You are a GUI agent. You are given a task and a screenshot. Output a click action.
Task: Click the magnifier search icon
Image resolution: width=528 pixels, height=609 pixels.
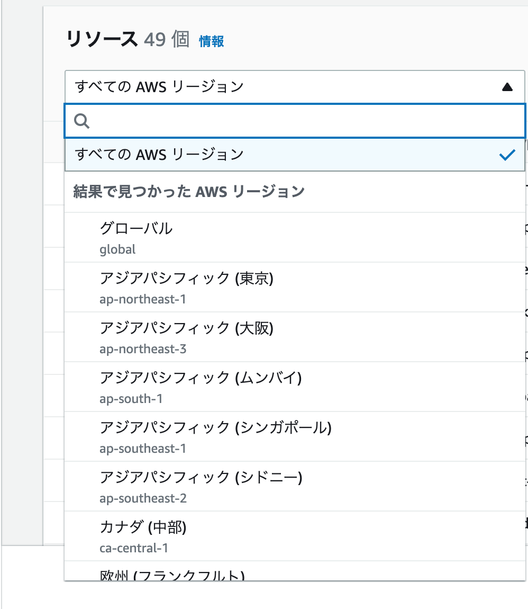[82, 121]
